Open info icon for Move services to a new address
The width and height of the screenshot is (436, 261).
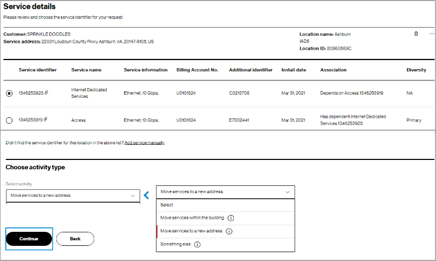pos(229,231)
